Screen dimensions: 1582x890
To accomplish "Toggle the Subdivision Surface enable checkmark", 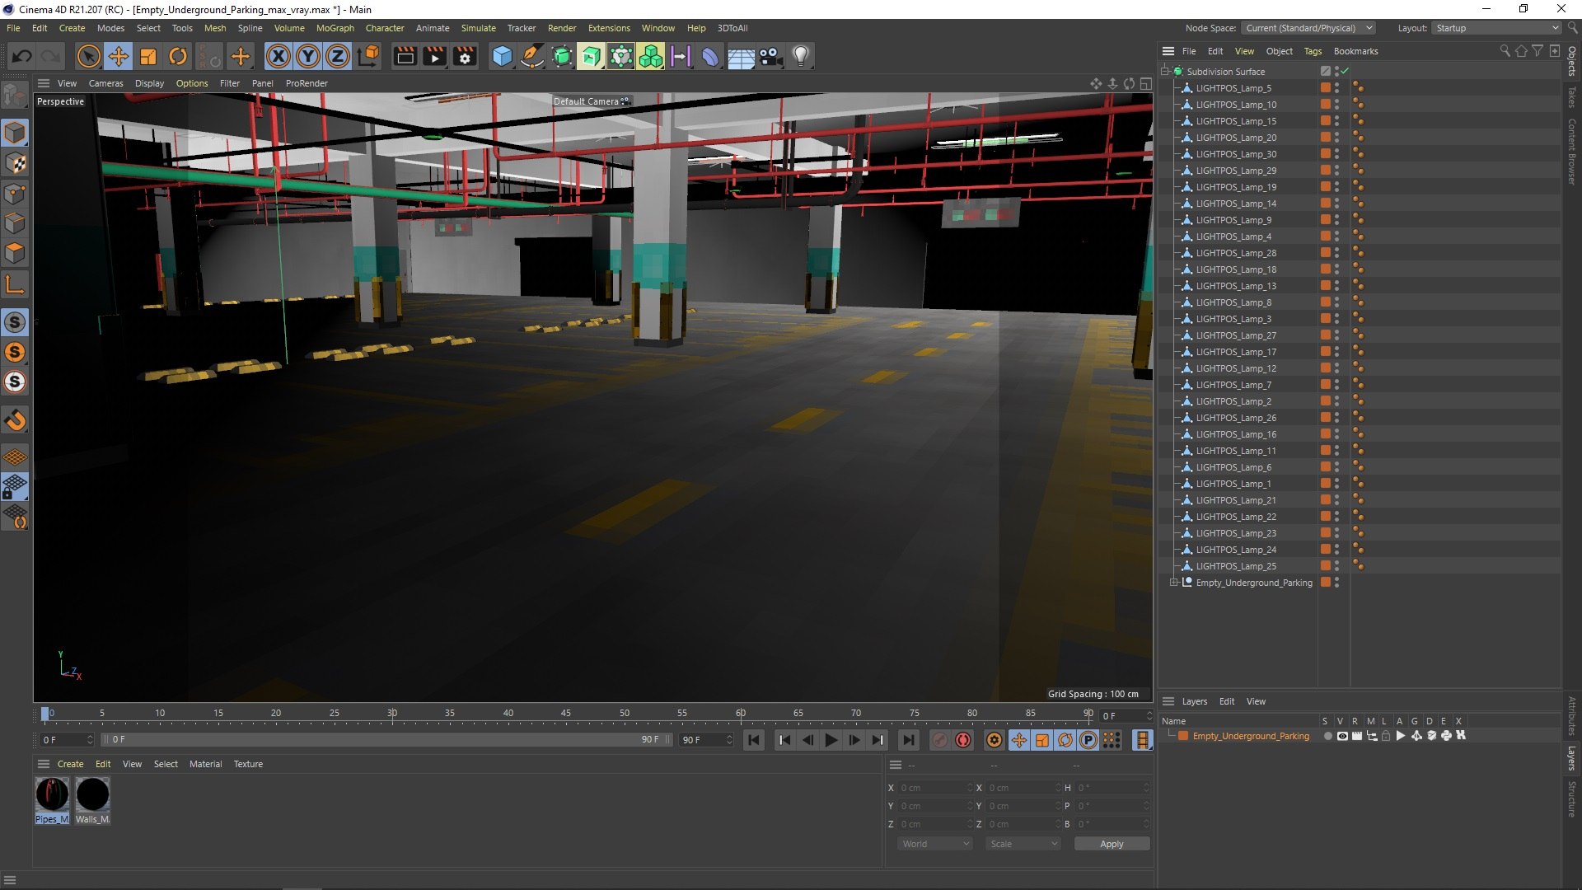I will [x=1345, y=72].
